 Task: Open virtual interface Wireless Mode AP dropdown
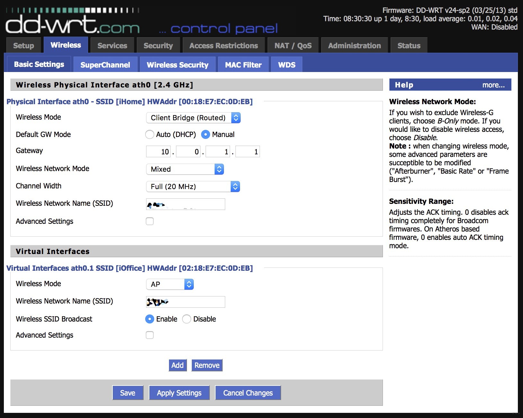click(x=170, y=284)
